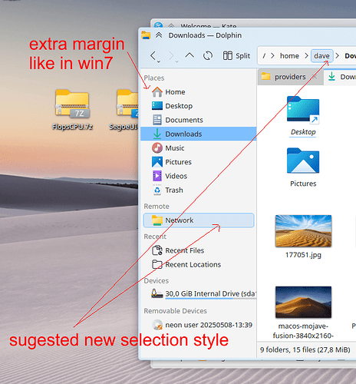
Task: Click dave breadcrumb path segment
Action: [321, 56]
